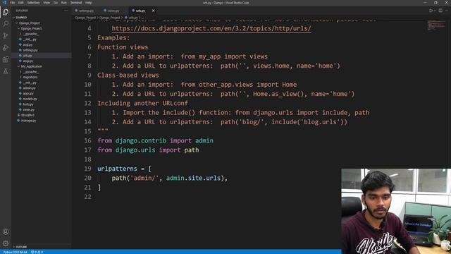Open the errors and warnings status indicator
The image size is (451, 254).
click(x=37, y=252)
